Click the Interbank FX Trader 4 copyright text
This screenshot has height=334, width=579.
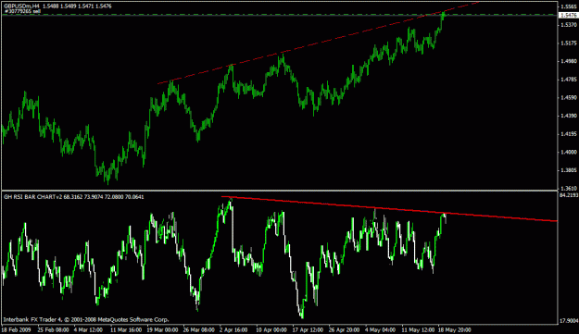86,319
